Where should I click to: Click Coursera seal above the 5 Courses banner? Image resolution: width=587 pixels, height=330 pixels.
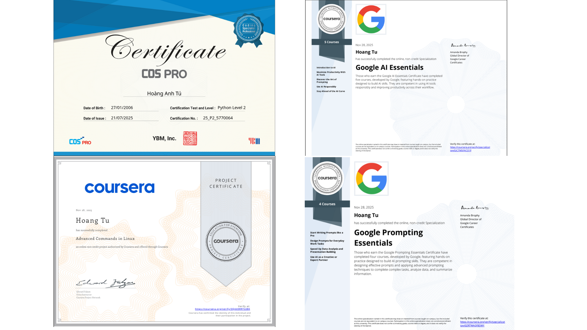[x=331, y=19]
